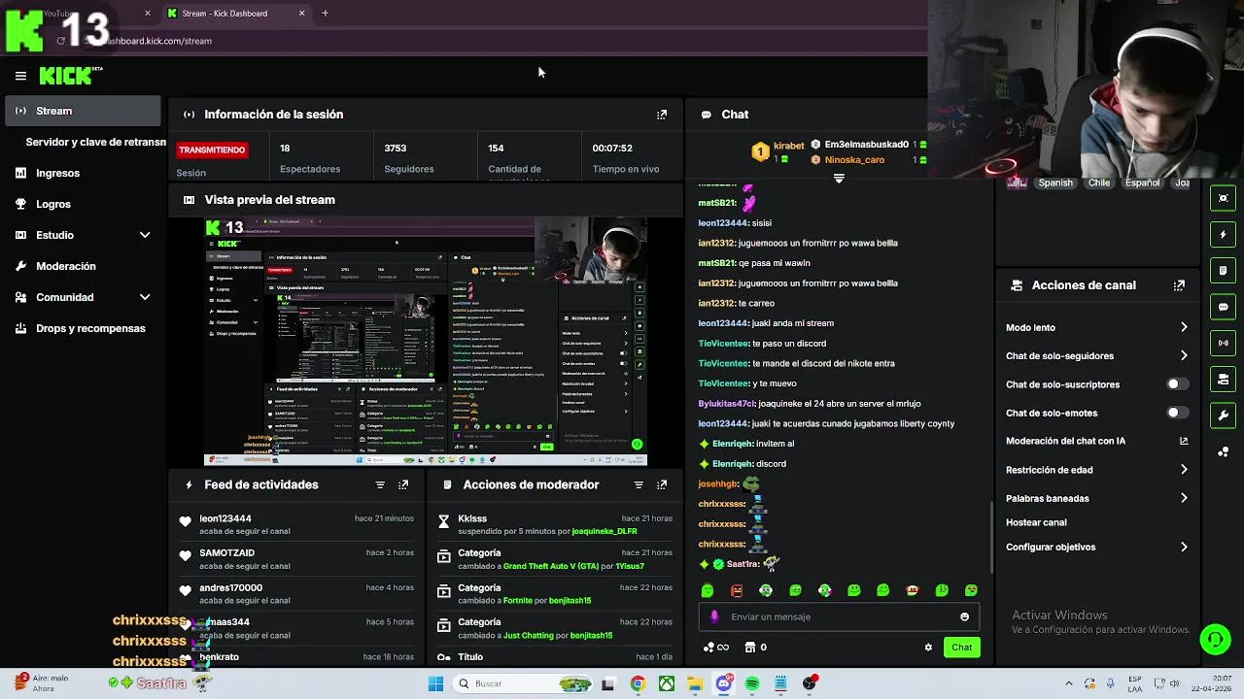1244x699 pixels.
Task: Open joaquineke_DLFR moderator link
Action: pos(605,531)
